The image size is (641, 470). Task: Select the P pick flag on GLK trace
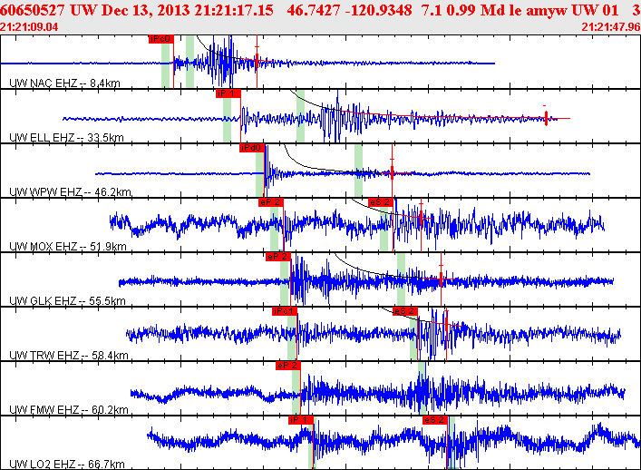coord(277,257)
